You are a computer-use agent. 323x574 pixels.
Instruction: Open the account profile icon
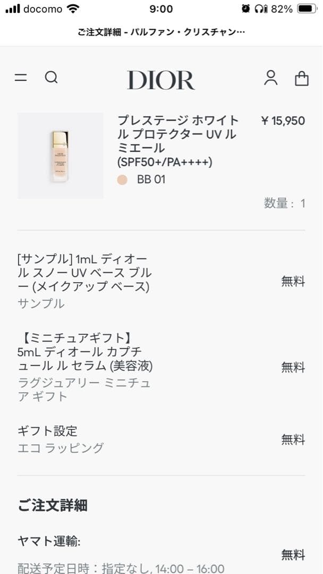tap(271, 79)
